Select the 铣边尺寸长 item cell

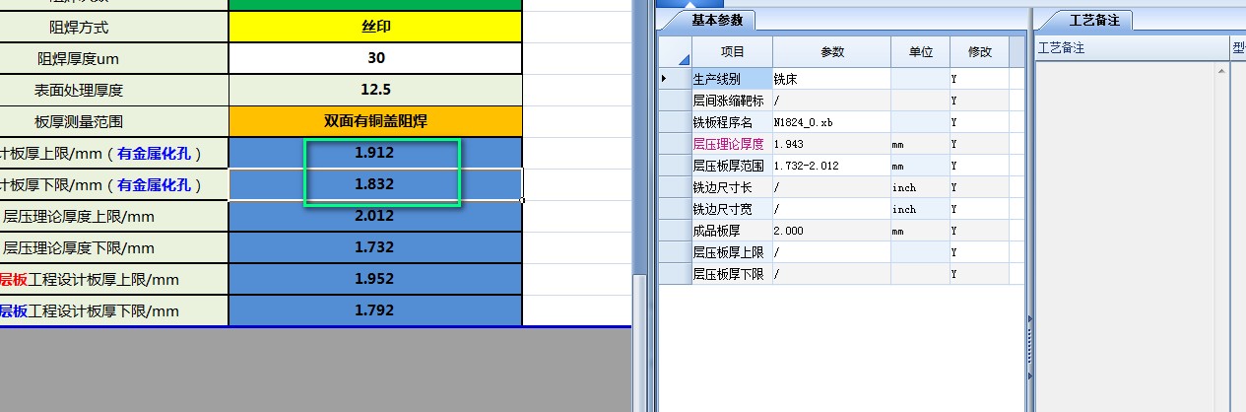point(732,186)
